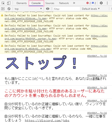Open the top context dropdown
Screen dimensions: 112x122
tap(28, 9)
